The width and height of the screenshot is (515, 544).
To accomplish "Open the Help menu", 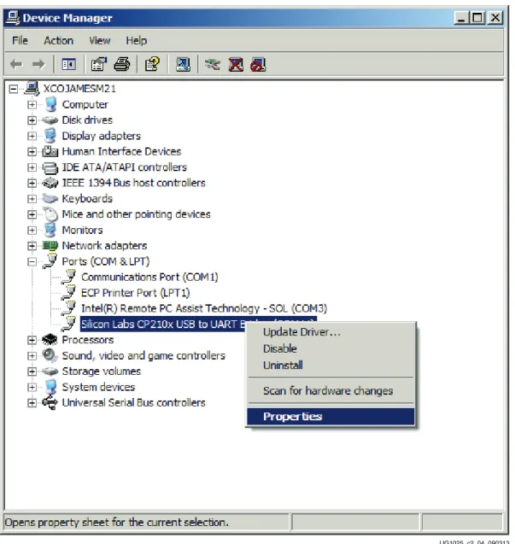I will coord(137,41).
